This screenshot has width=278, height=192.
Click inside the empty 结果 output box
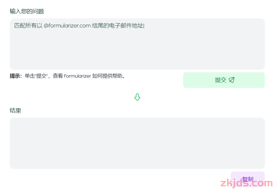(137, 143)
